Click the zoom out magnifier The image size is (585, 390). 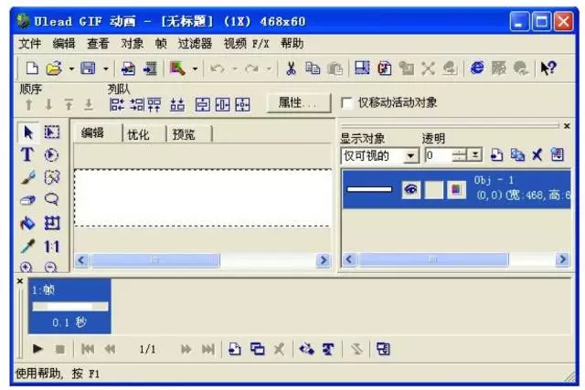click(51, 267)
